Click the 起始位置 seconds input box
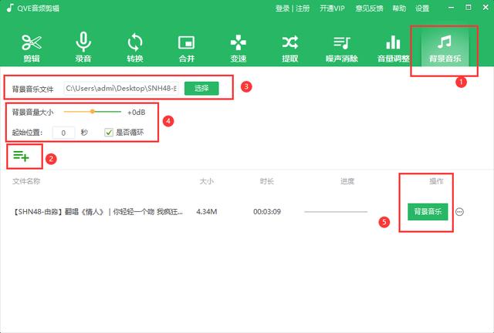This screenshot has width=494, height=333. point(63,133)
